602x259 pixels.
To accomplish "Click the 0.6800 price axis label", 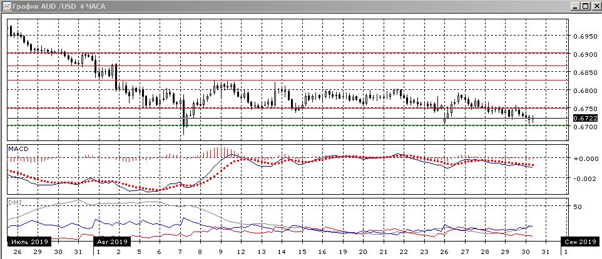I will tap(585, 90).
